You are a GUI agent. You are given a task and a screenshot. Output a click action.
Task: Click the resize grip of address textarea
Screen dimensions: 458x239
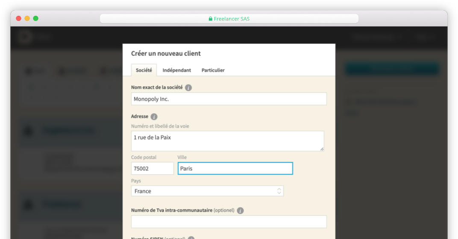[x=322, y=149]
